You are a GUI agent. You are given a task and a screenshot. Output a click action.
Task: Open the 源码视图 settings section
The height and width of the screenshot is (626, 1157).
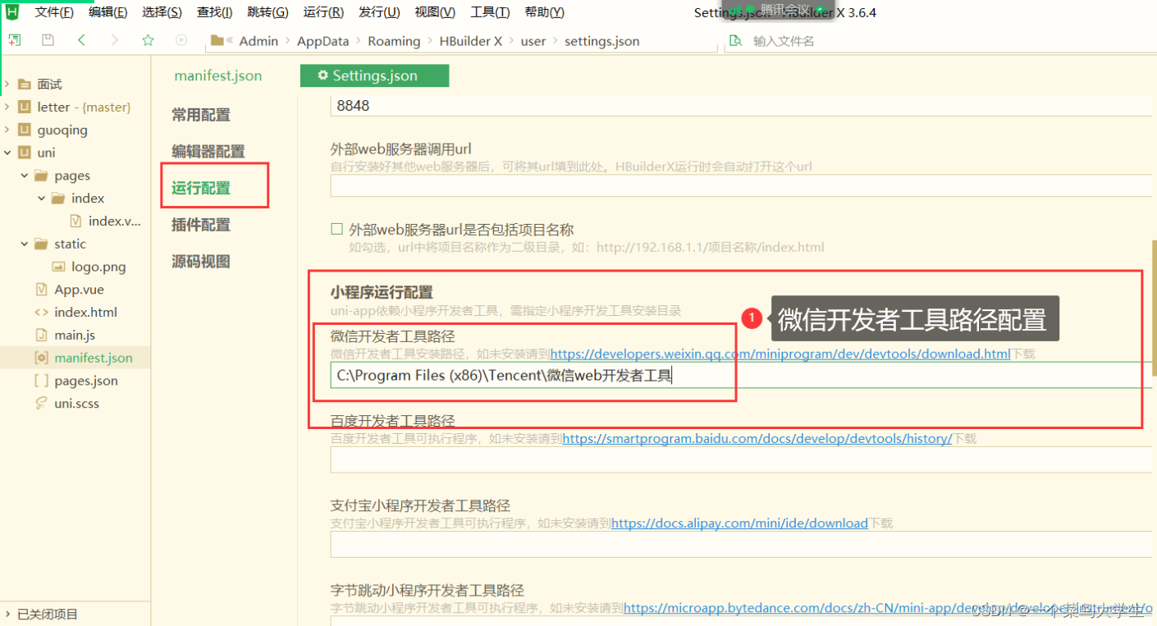pyautogui.click(x=201, y=262)
